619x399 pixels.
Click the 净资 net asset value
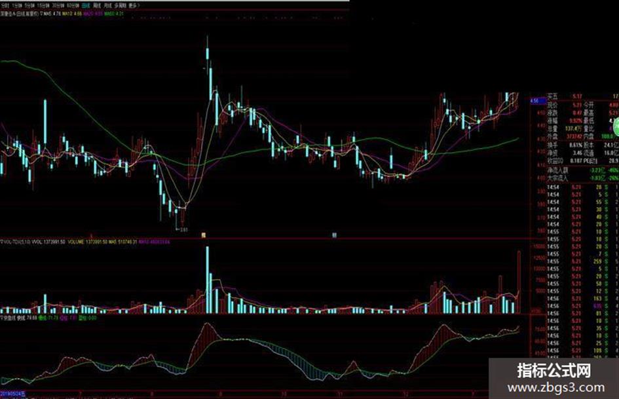578,153
